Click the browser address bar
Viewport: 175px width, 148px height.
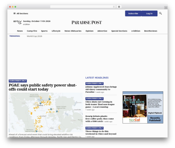(83, 7)
